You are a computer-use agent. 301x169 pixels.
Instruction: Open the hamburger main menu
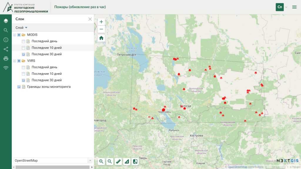(x=294, y=7)
